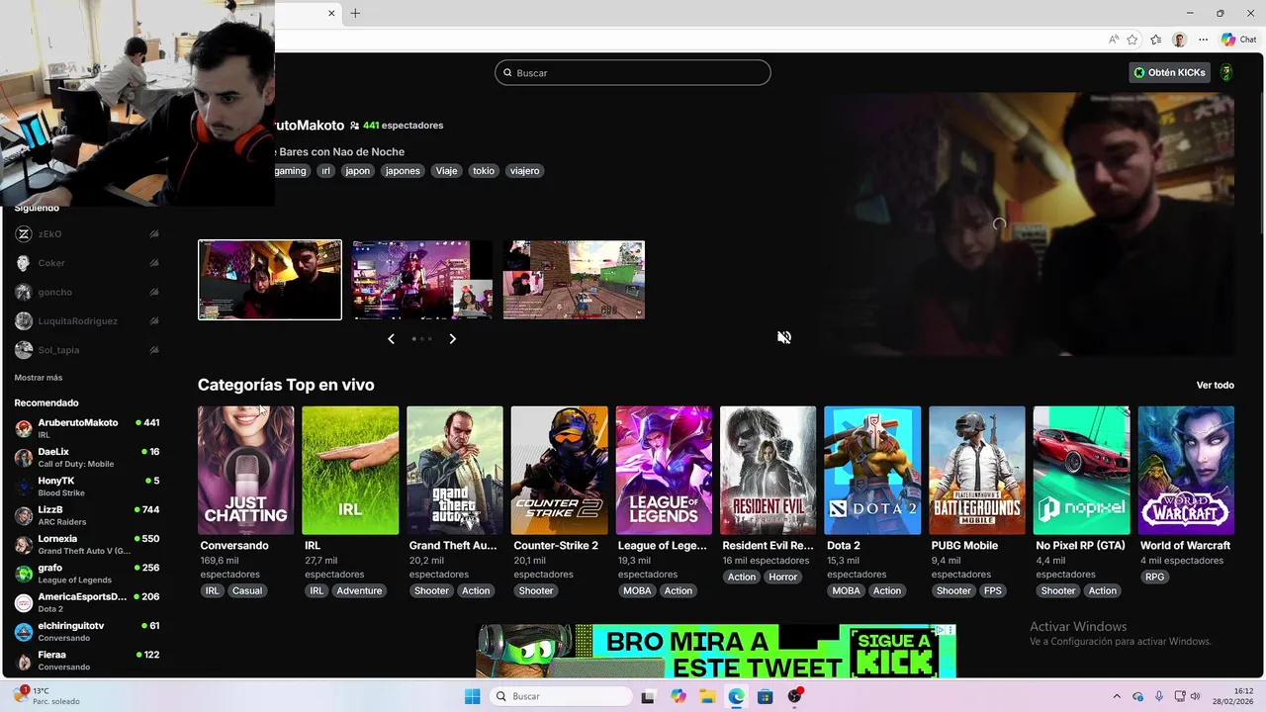Click the japones stream tag

pos(403,171)
